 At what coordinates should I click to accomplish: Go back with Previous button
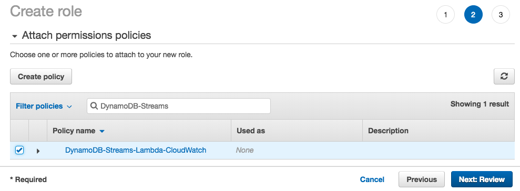[422, 179]
